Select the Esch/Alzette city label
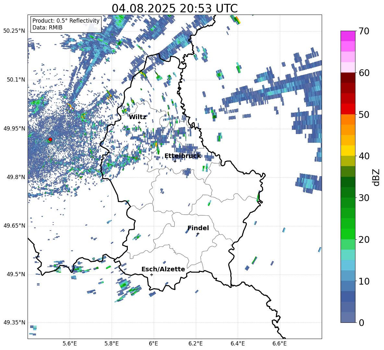This screenshot has height=350, width=384. tap(163, 269)
